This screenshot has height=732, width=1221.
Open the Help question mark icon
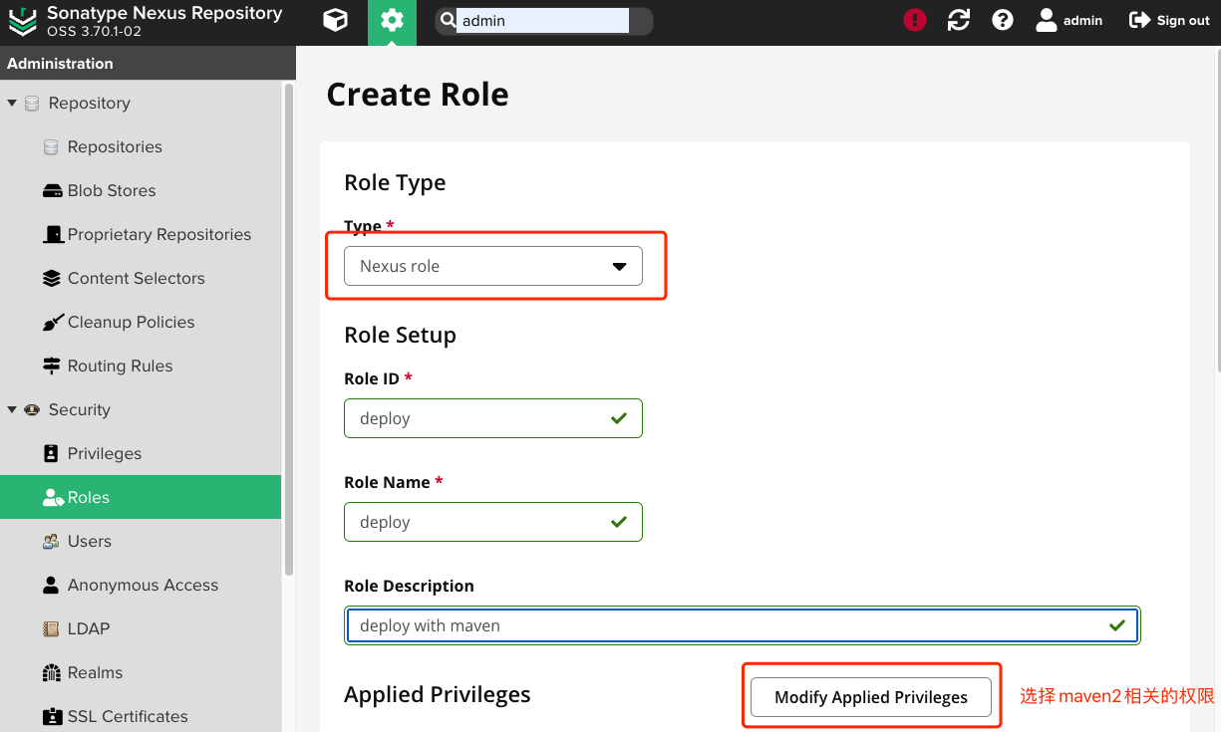tap(1003, 21)
